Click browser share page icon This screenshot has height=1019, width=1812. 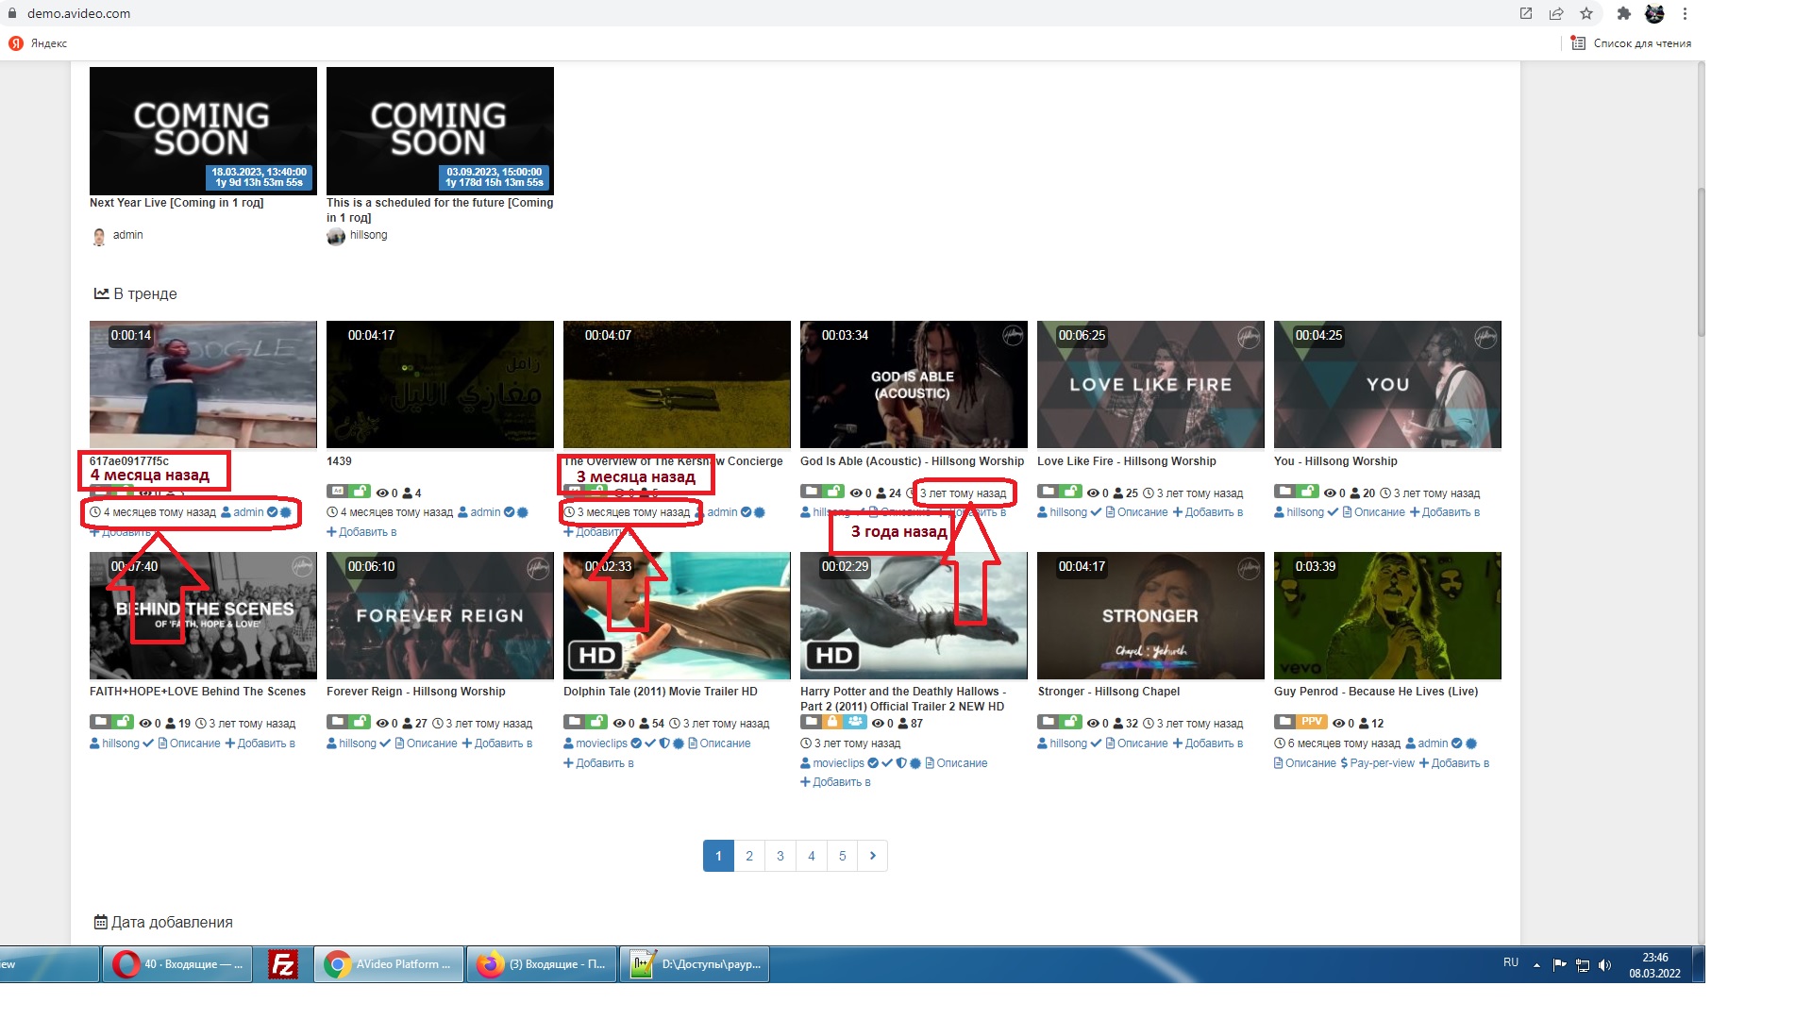pyautogui.click(x=1556, y=13)
